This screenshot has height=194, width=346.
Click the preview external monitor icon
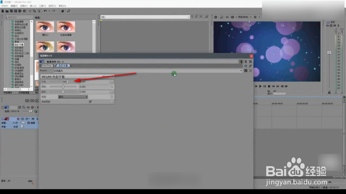tap(221, 17)
